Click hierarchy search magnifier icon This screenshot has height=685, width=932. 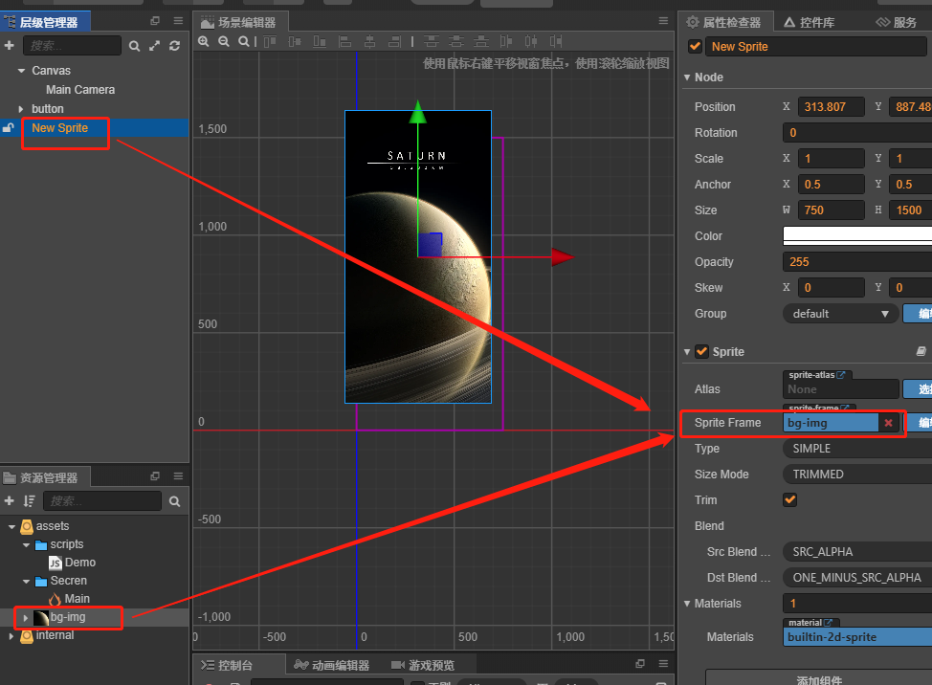[134, 46]
